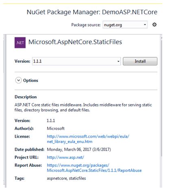Click the Options label text
This screenshot has height=188, width=178.
[30, 80]
